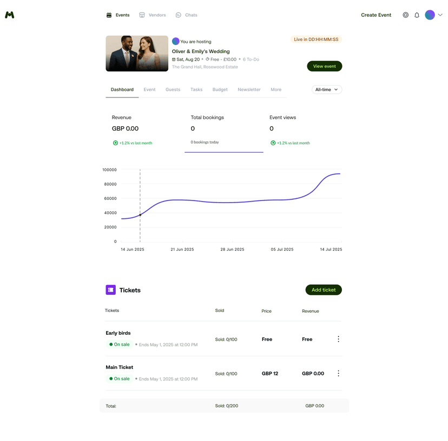Open the user profile avatar
The height and width of the screenshot is (441, 448).
[x=430, y=15]
